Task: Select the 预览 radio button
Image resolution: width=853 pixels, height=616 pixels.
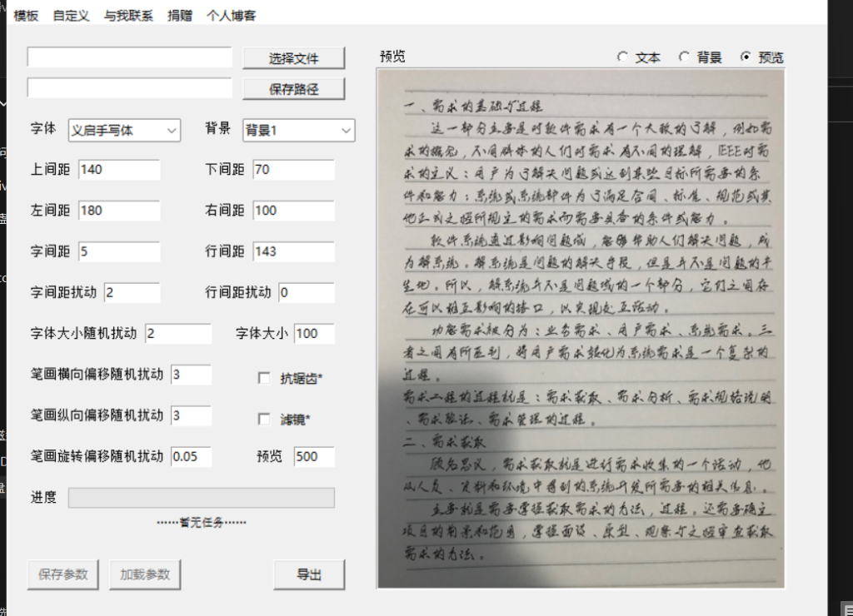Action: 746,57
